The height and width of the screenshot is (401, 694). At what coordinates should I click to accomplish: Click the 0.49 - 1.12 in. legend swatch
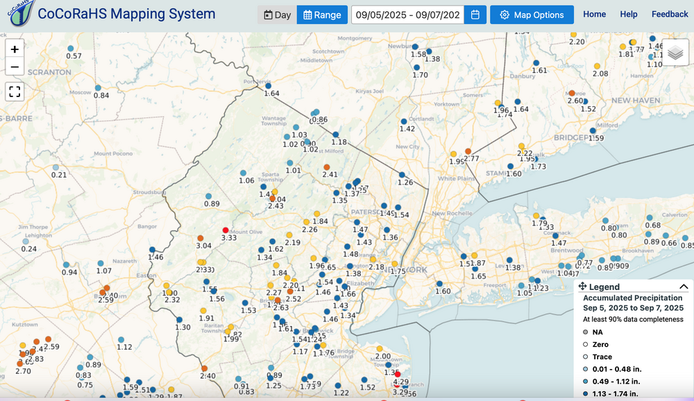(x=586, y=382)
